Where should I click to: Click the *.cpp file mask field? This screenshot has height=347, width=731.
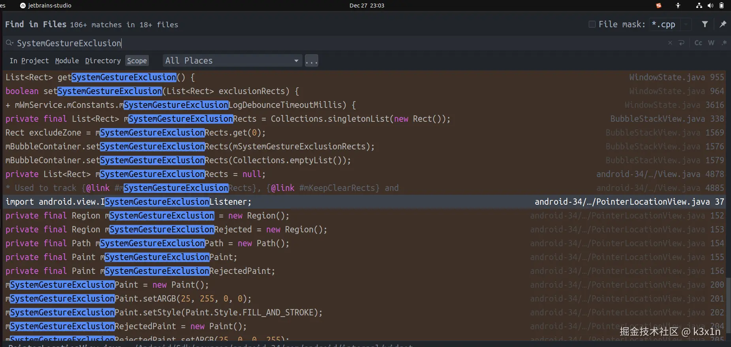[665, 24]
